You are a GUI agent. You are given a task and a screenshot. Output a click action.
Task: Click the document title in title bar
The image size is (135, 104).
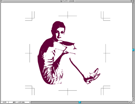coord(67,1)
